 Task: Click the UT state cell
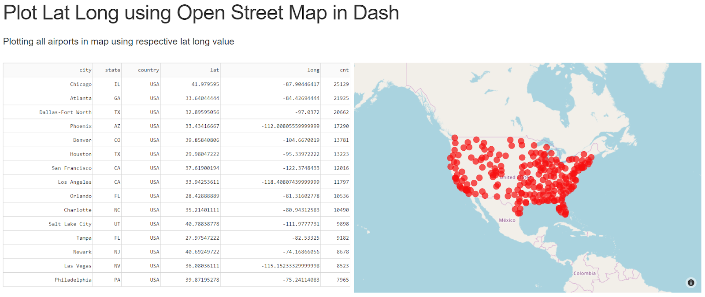pyautogui.click(x=107, y=224)
